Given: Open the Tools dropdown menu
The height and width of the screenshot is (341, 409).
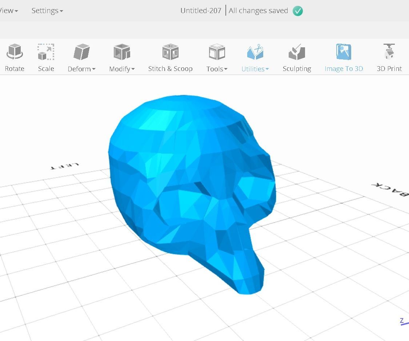Looking at the screenshot, I should (x=217, y=68).
